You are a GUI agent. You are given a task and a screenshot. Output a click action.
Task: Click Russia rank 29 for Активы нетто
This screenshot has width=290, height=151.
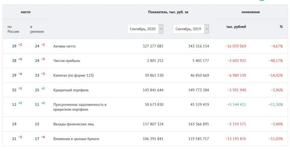[14, 46]
